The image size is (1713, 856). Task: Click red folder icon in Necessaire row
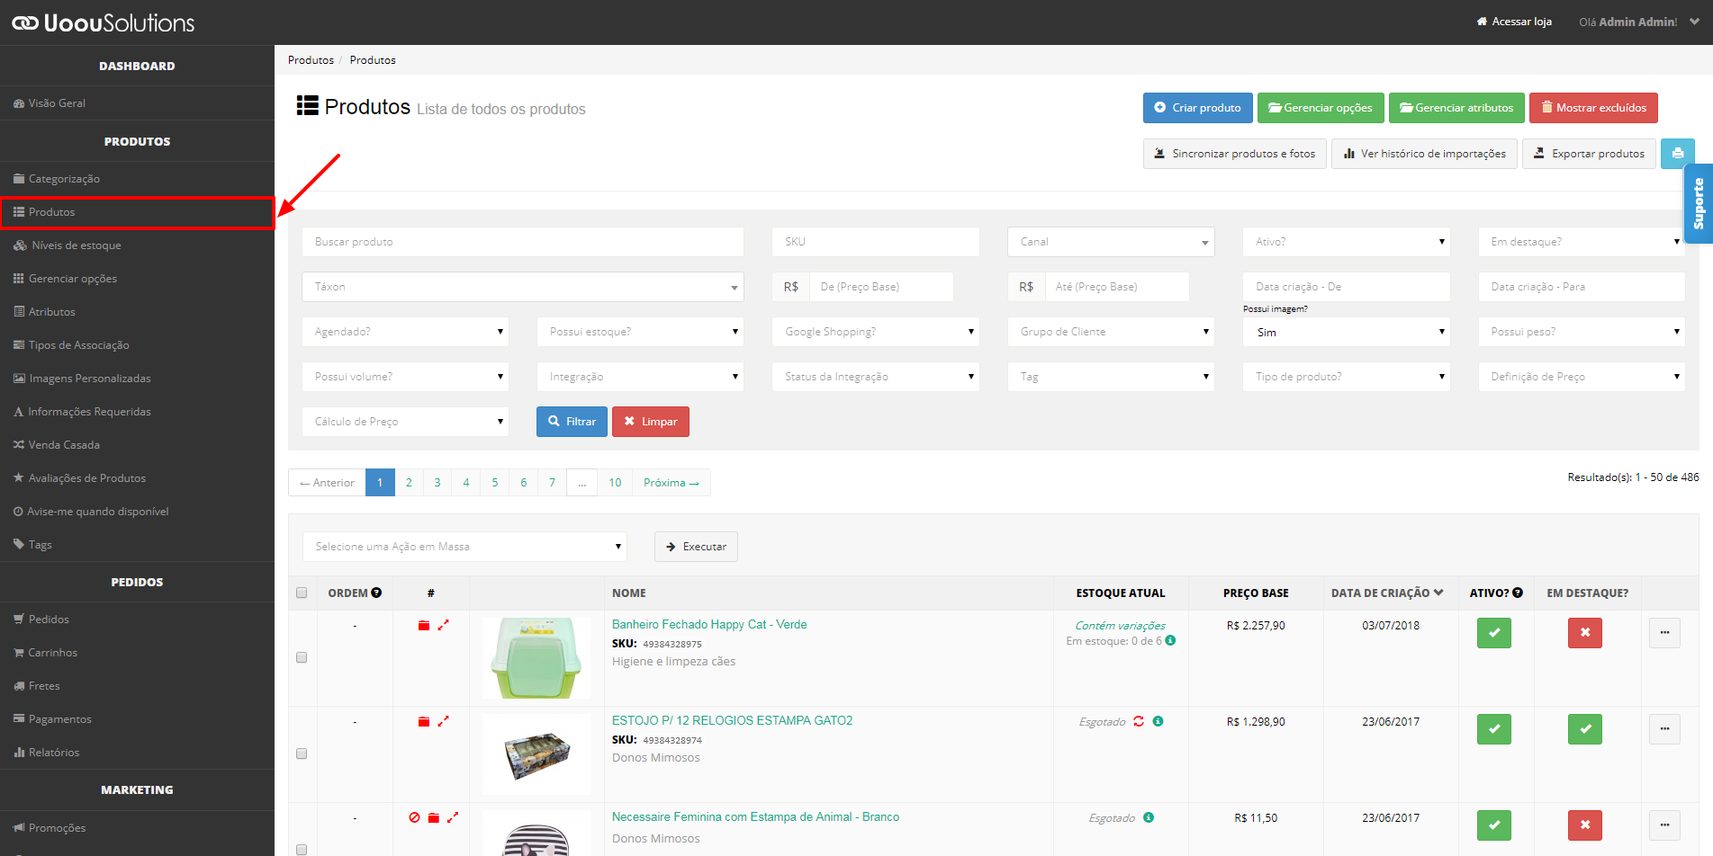click(434, 817)
